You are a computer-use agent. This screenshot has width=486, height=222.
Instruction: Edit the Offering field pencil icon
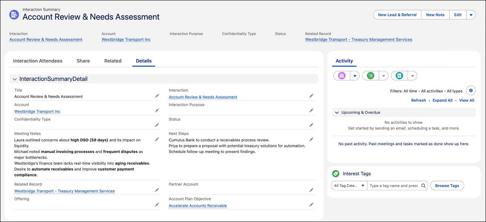tap(157, 205)
